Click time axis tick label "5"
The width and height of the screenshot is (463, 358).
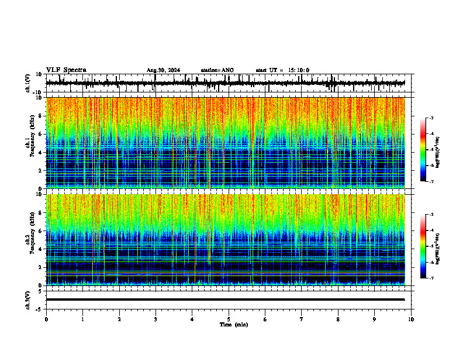tap(229, 319)
